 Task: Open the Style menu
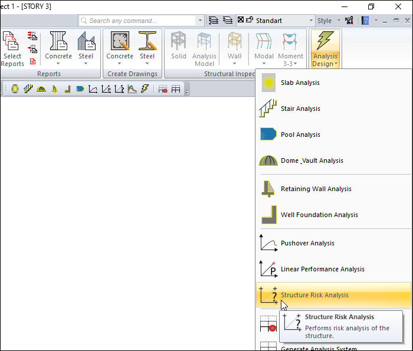[327, 21]
